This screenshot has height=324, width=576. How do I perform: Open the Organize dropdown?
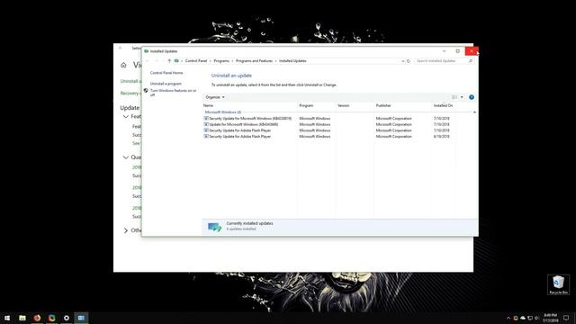[215, 97]
